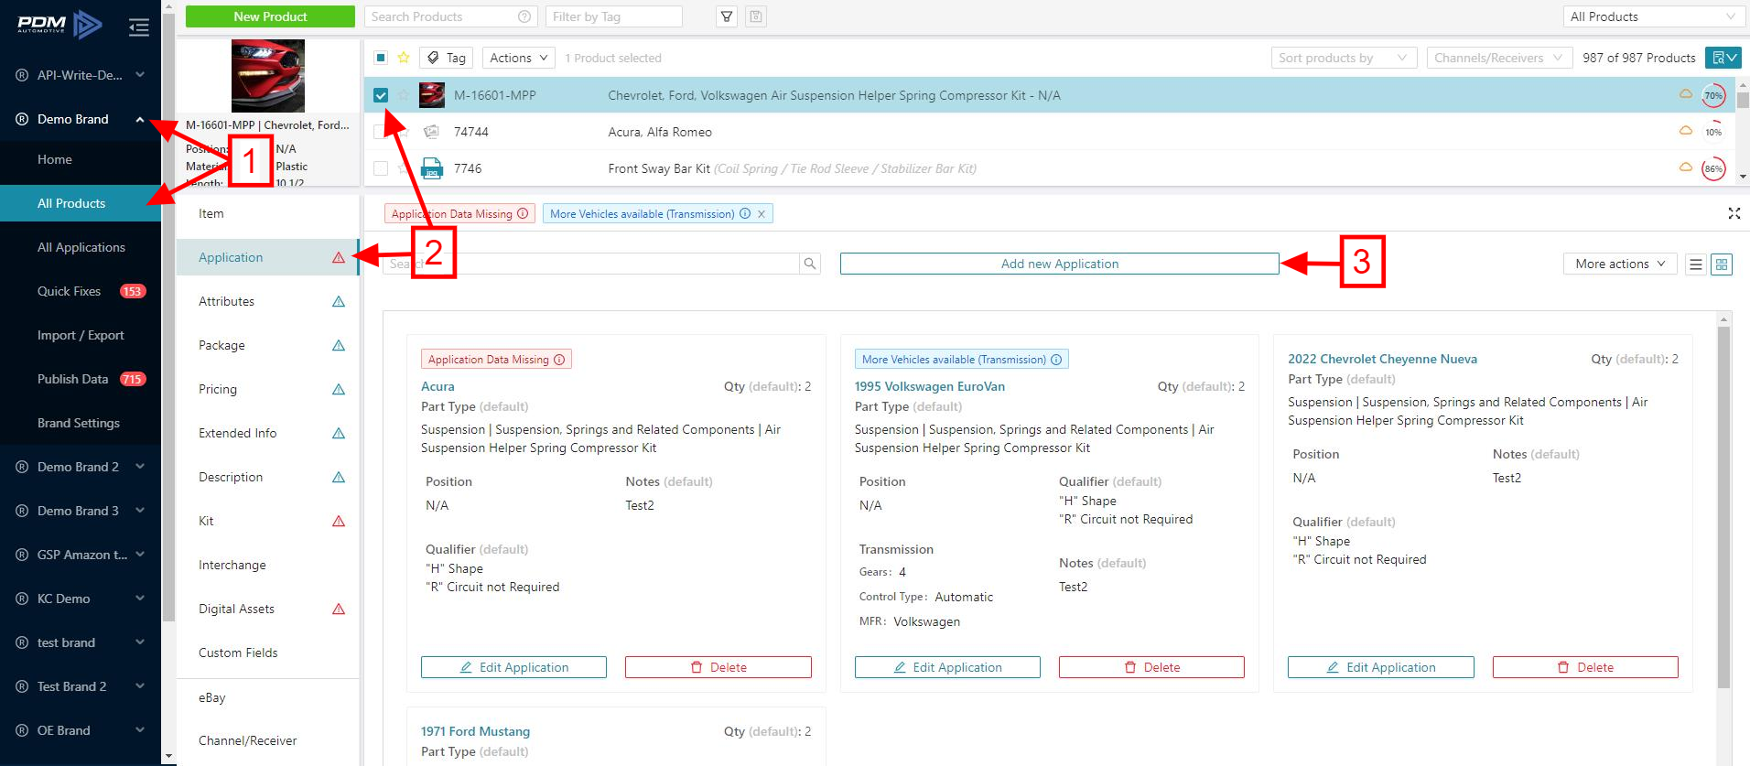
Task: Open All Applications in sidebar
Action: [81, 247]
